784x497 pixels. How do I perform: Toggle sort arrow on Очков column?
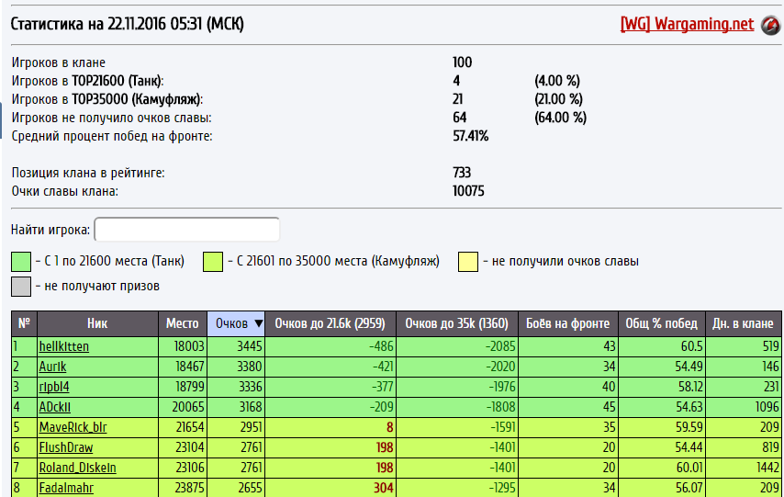coord(259,323)
